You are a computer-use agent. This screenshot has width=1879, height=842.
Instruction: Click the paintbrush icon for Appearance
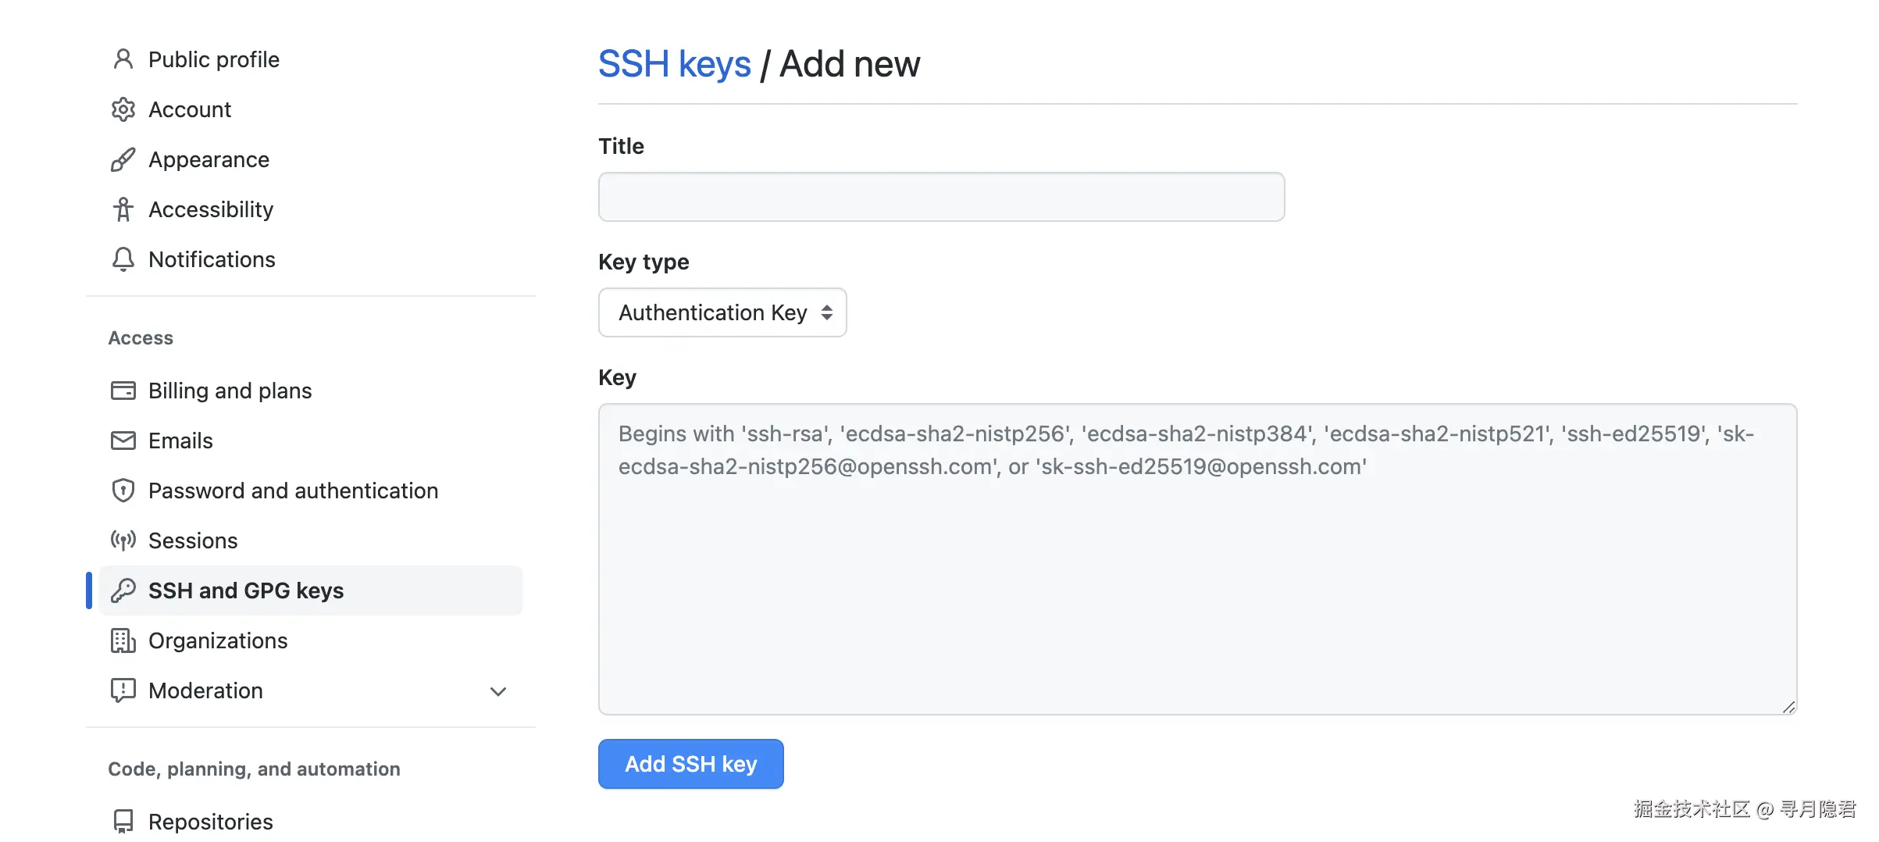click(123, 159)
